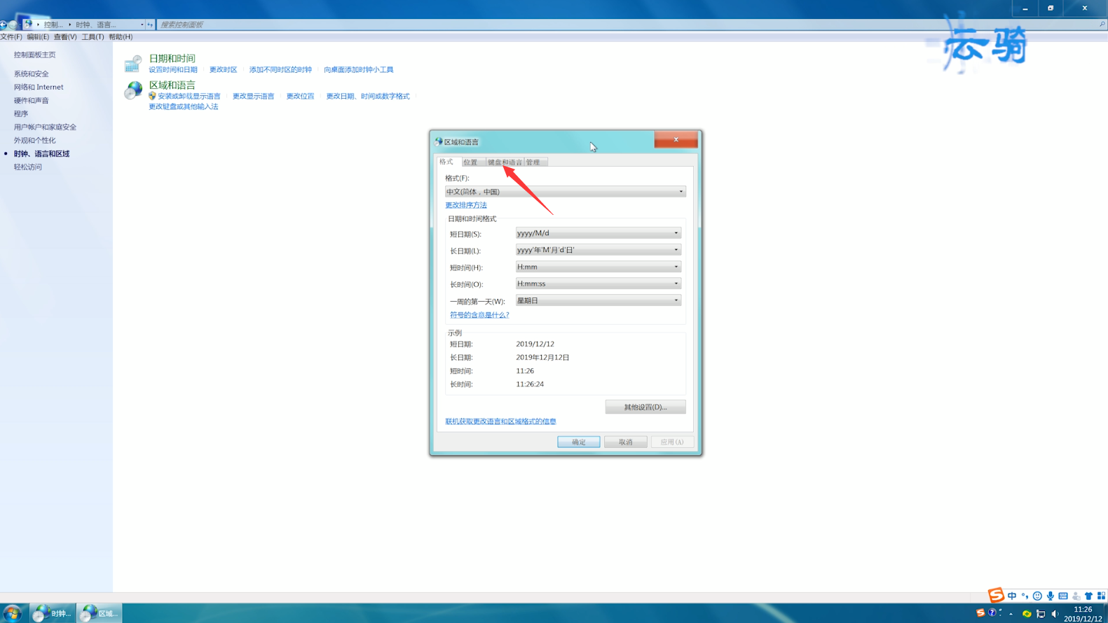Click the 更改时区 link
This screenshot has width=1108, height=623.
point(224,69)
